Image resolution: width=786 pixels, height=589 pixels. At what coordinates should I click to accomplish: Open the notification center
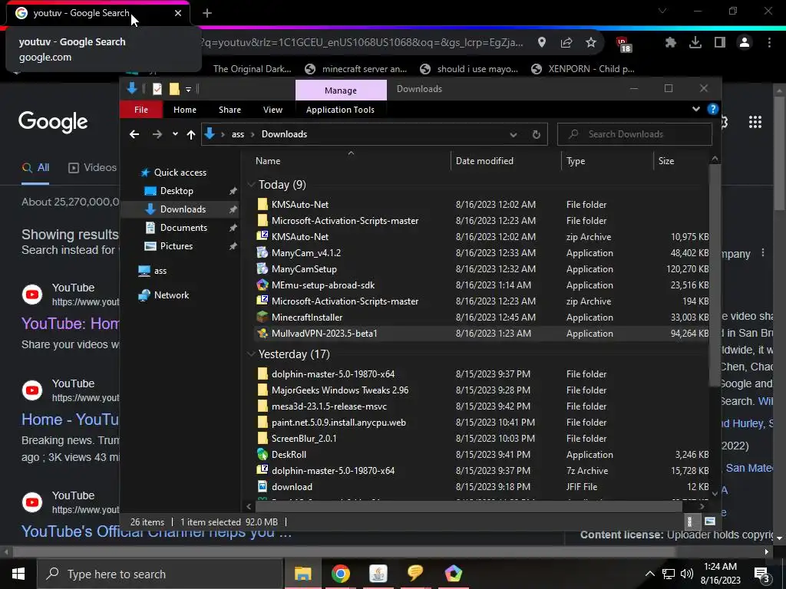[762, 574]
